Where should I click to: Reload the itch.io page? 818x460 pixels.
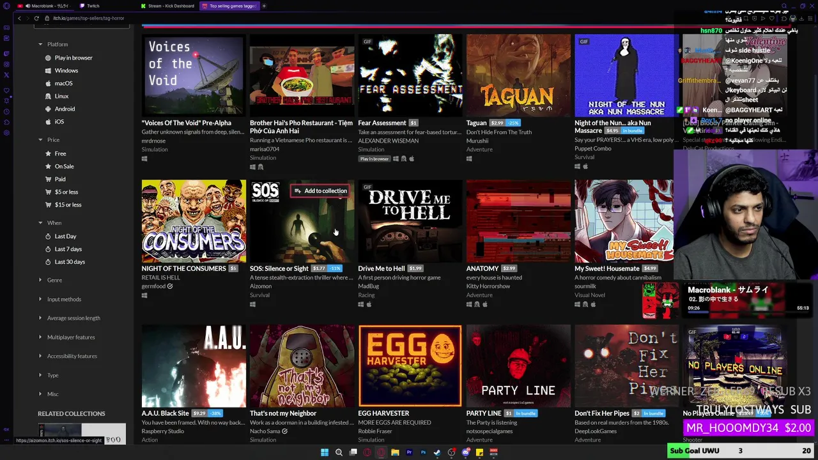[x=36, y=18]
